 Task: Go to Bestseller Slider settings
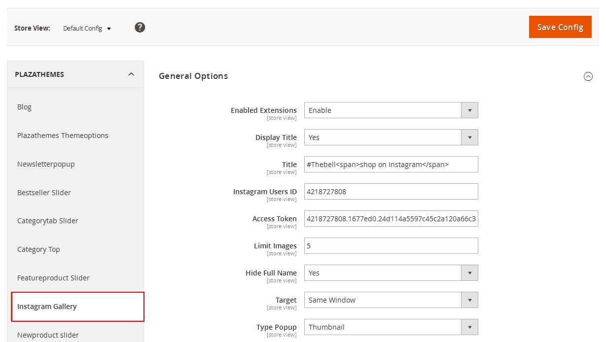44,193
